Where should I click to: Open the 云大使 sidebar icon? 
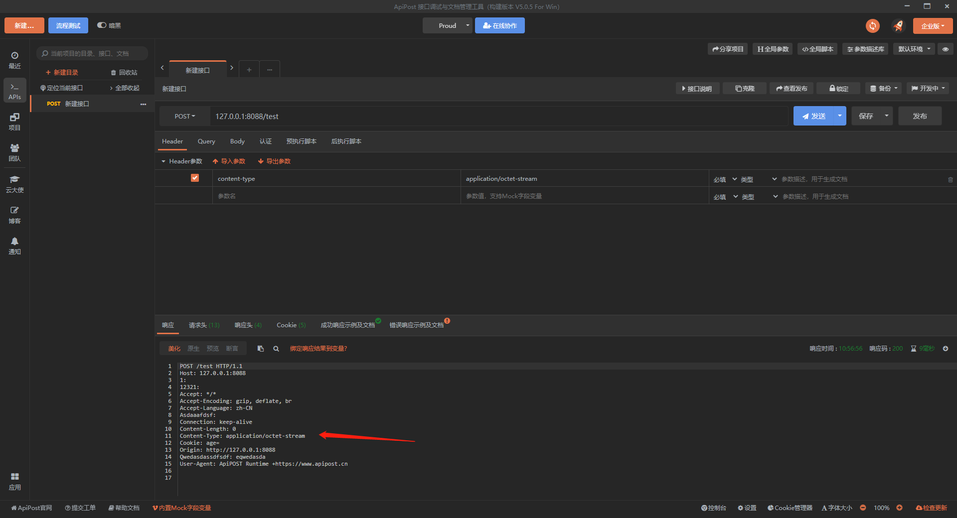[x=14, y=184]
